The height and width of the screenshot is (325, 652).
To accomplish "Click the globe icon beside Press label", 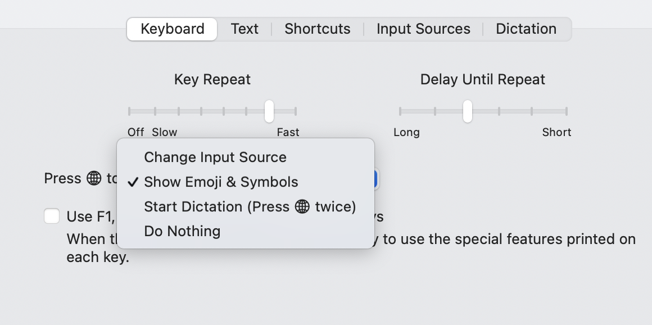I will pyautogui.click(x=94, y=179).
